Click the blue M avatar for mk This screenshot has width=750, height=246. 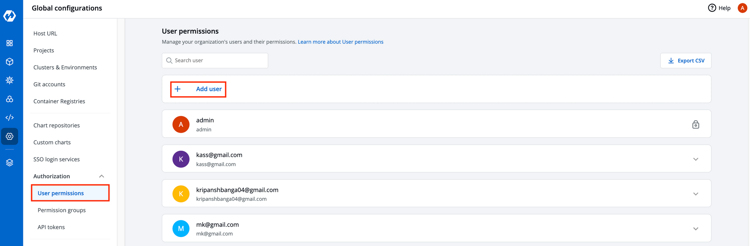(181, 229)
